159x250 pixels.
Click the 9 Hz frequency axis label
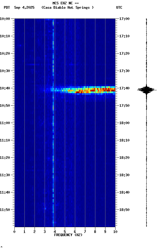[x=105, y=232]
